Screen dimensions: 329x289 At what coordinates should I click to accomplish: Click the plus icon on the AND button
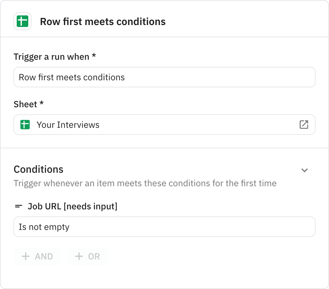(26, 256)
